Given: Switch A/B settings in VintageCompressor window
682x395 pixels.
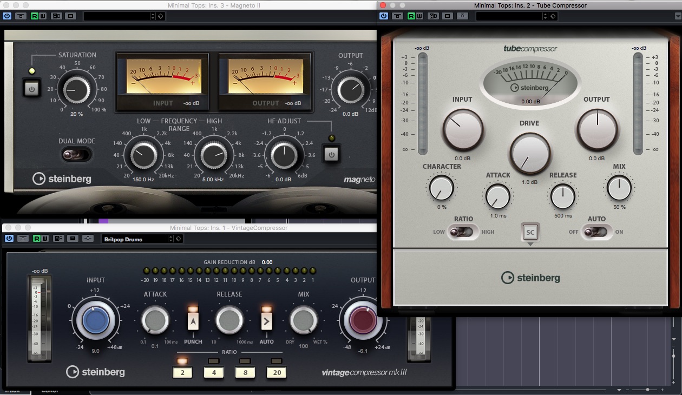Looking at the screenshot, I should (58, 239).
